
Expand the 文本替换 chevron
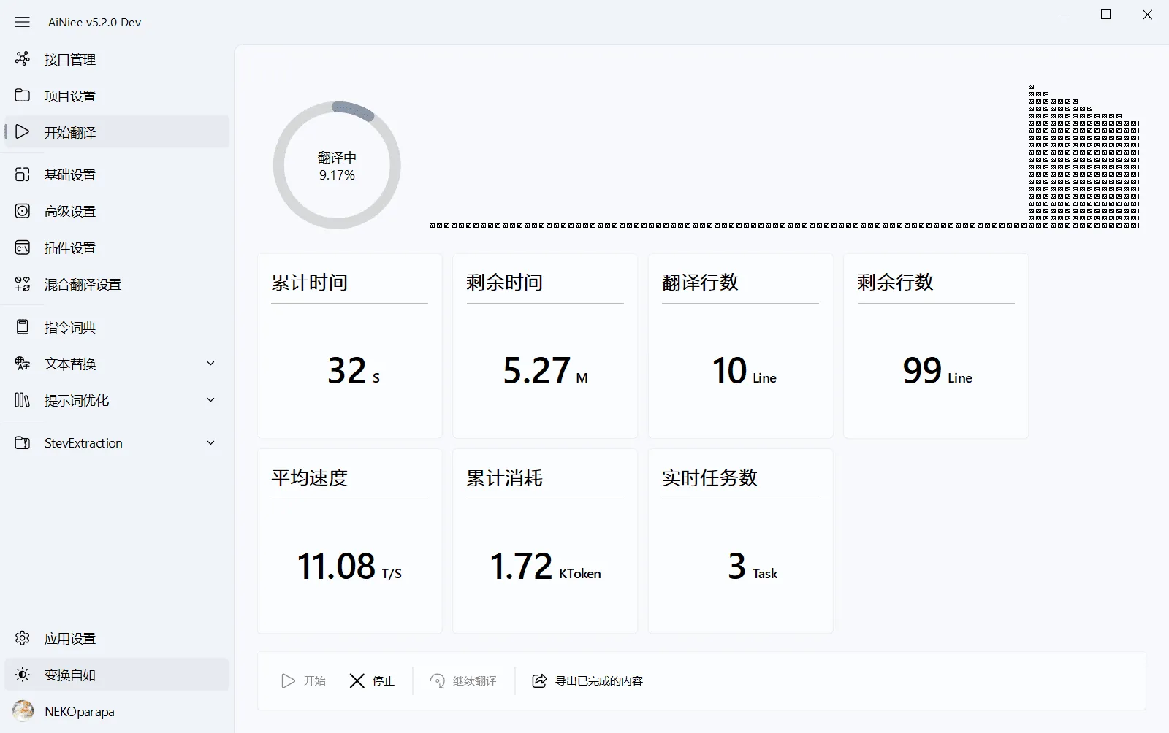pyautogui.click(x=210, y=364)
